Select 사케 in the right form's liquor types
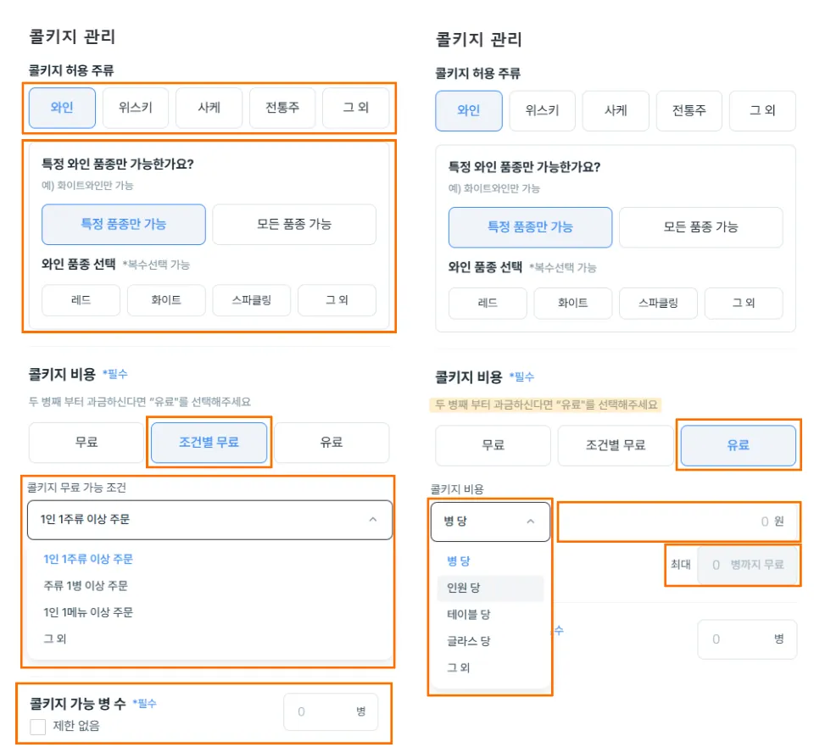814x753 pixels. 616,110
